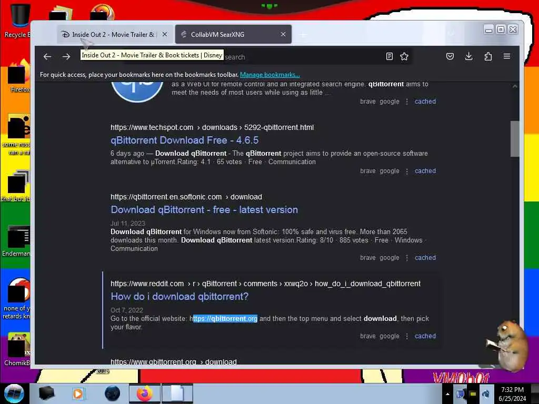
Task: Click the www.qbittorrent.org download URL
Action: [x=174, y=361]
